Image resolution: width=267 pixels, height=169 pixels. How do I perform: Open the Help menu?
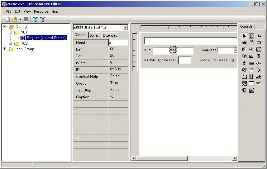[55, 11]
